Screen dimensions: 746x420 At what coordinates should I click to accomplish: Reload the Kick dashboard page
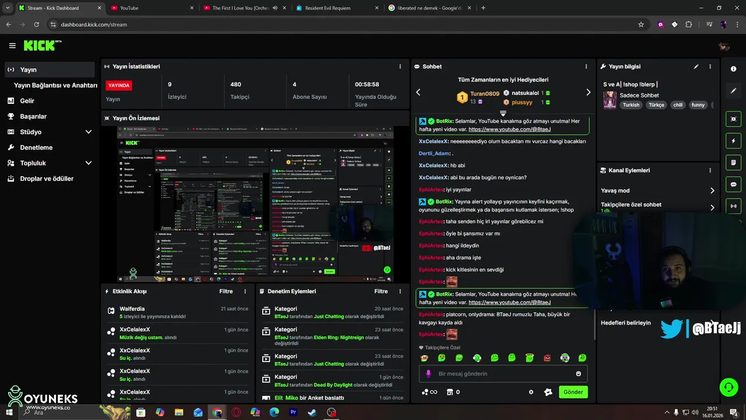(36, 24)
